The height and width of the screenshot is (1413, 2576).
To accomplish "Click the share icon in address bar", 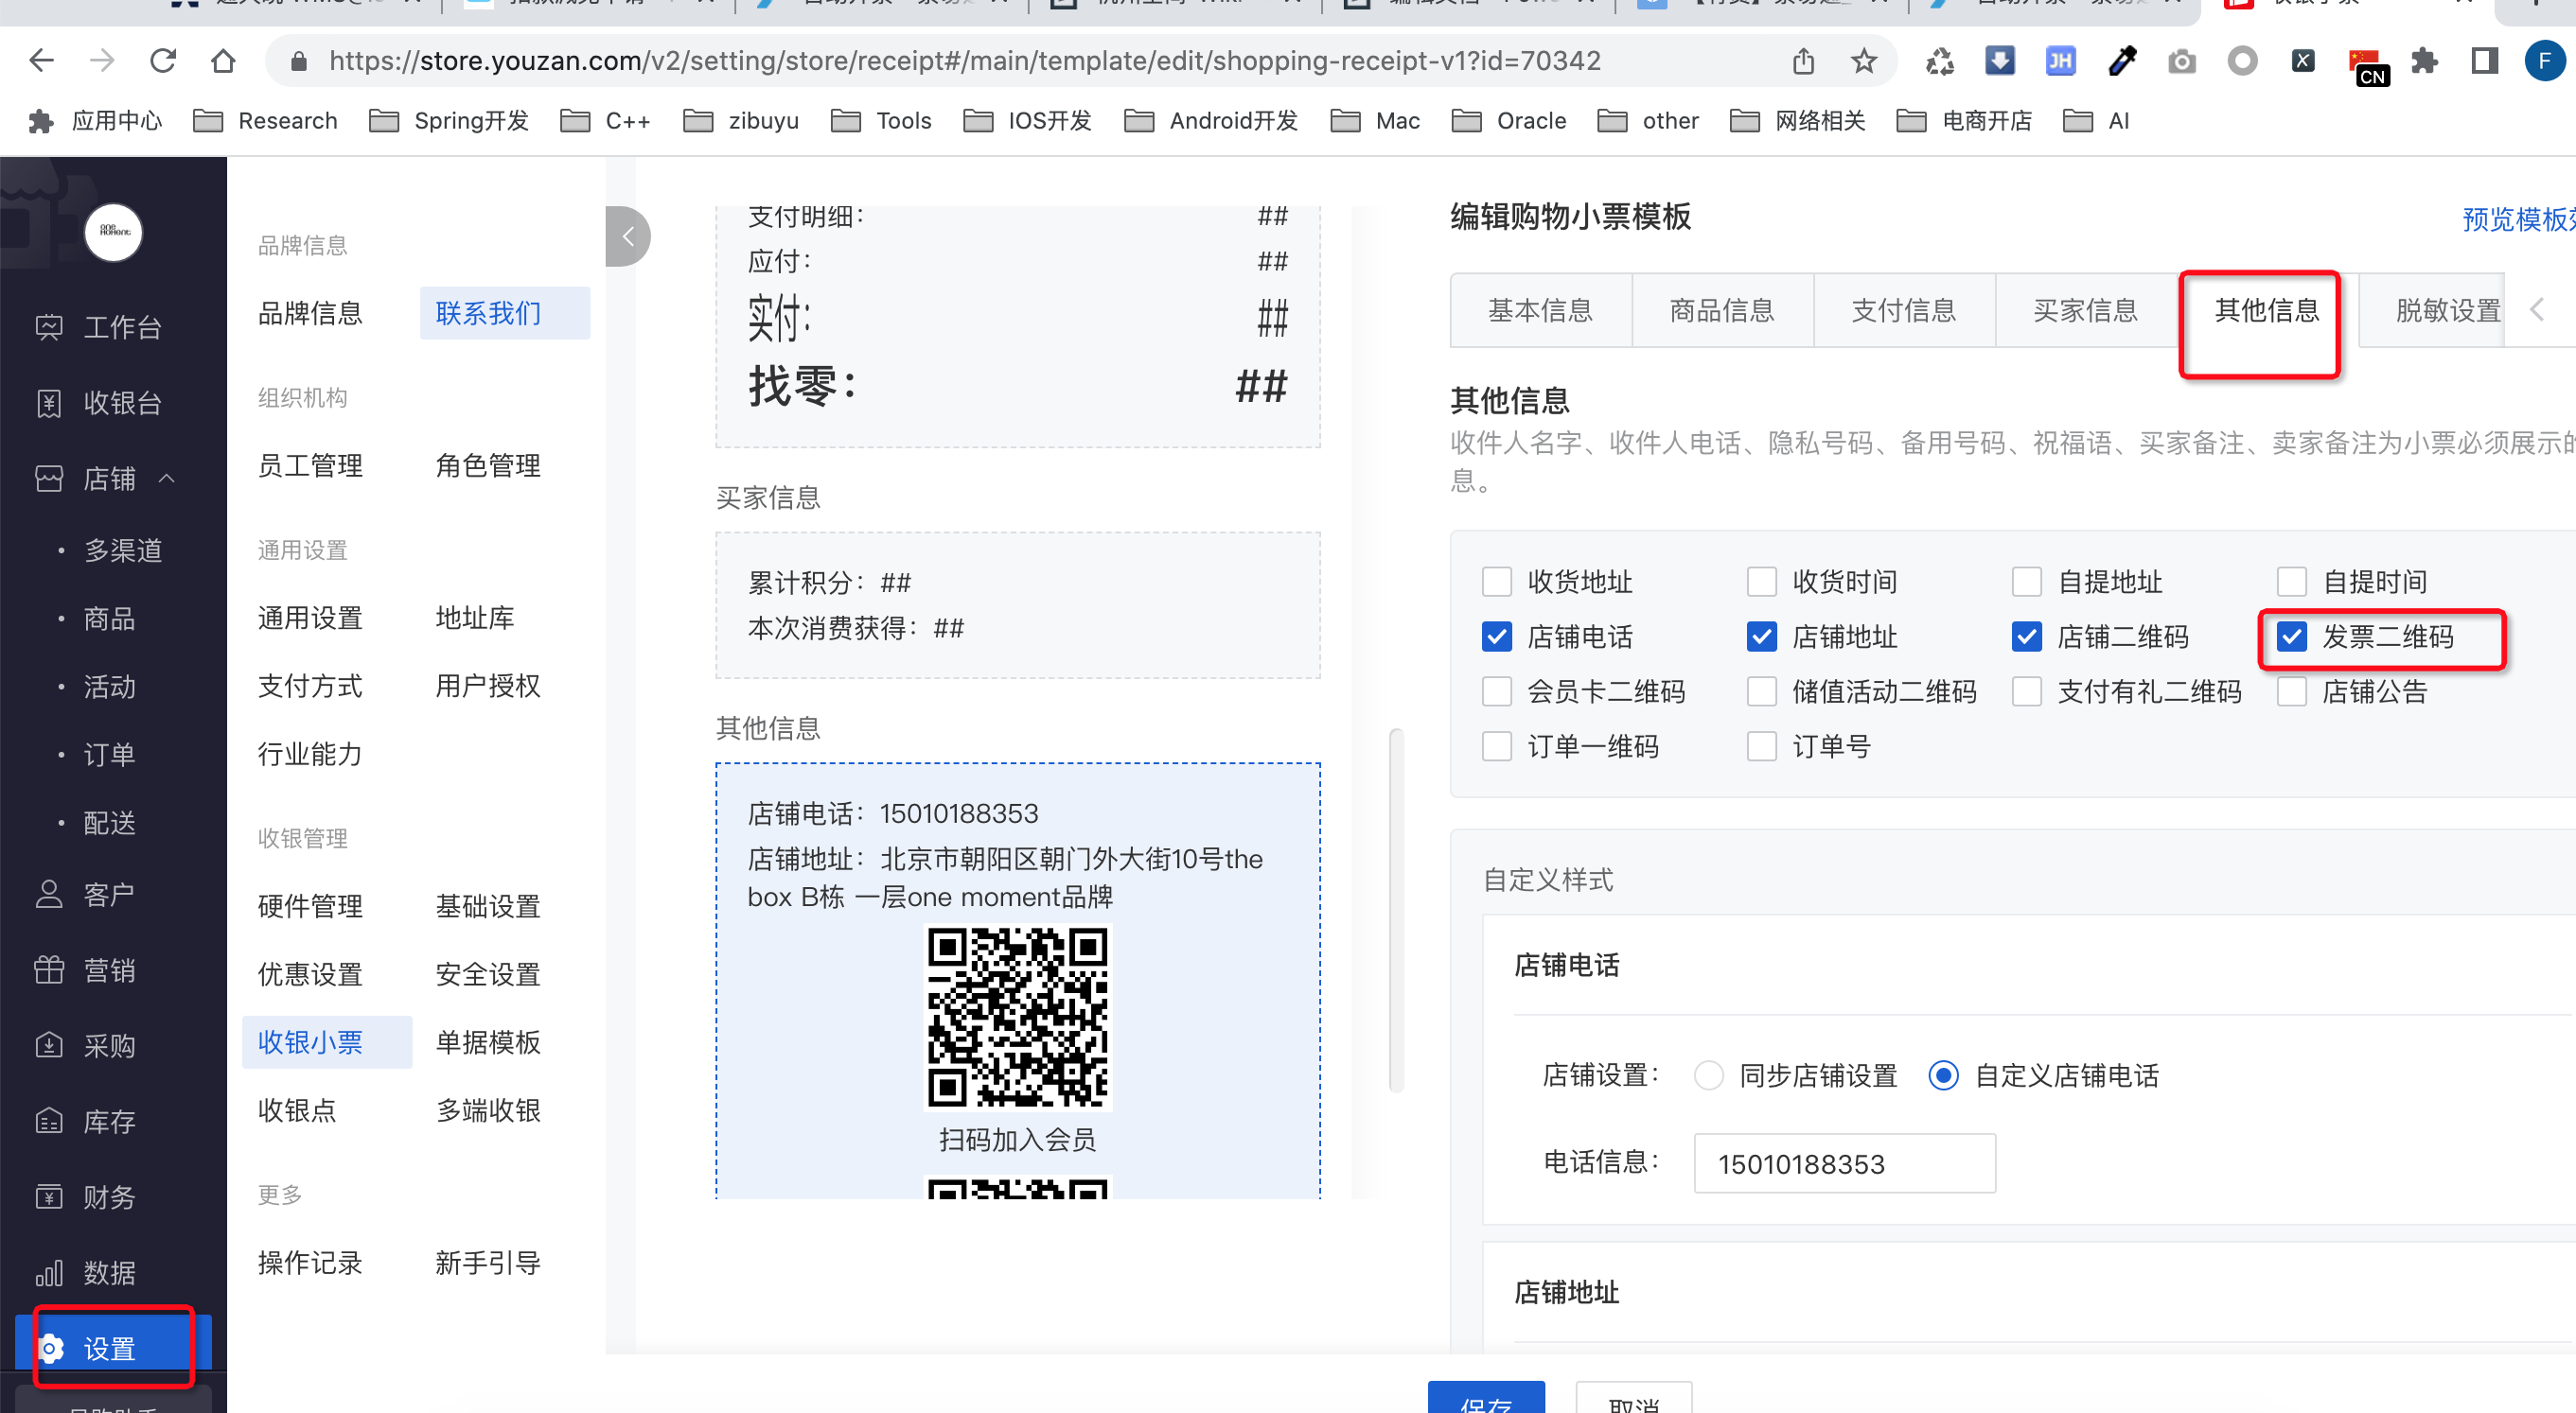I will point(1803,61).
